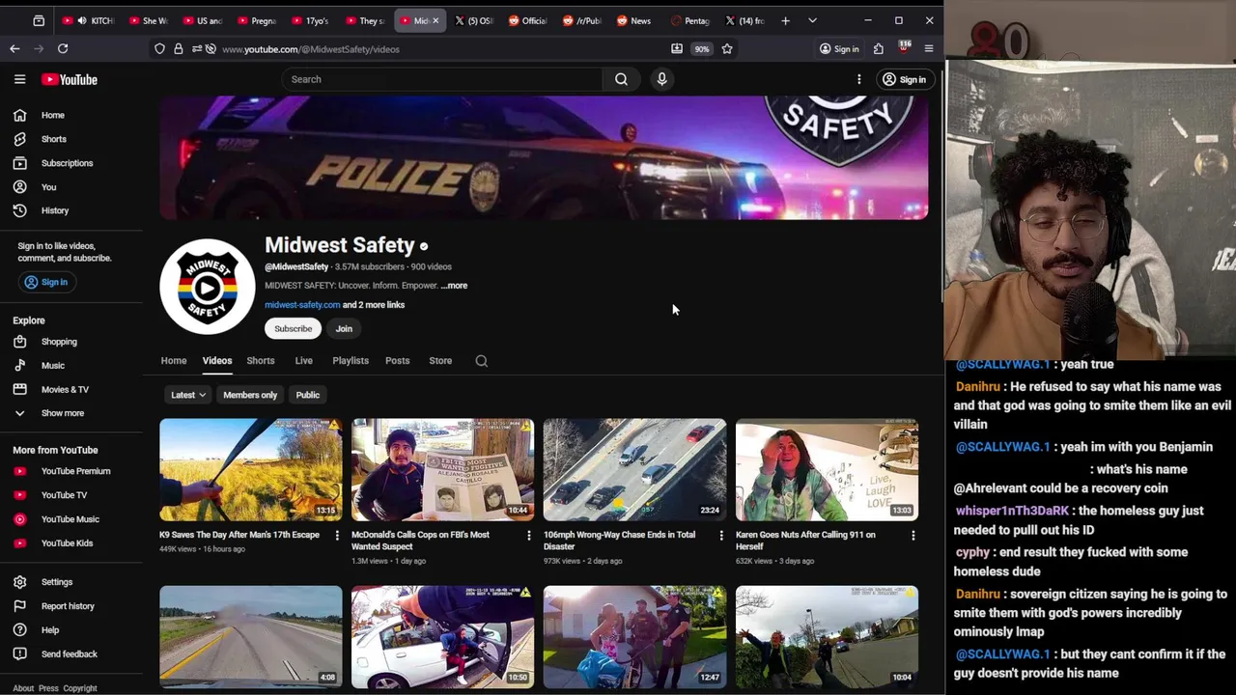The width and height of the screenshot is (1236, 695).
Task: Switch to the channel Shorts tab
Action: point(261,361)
